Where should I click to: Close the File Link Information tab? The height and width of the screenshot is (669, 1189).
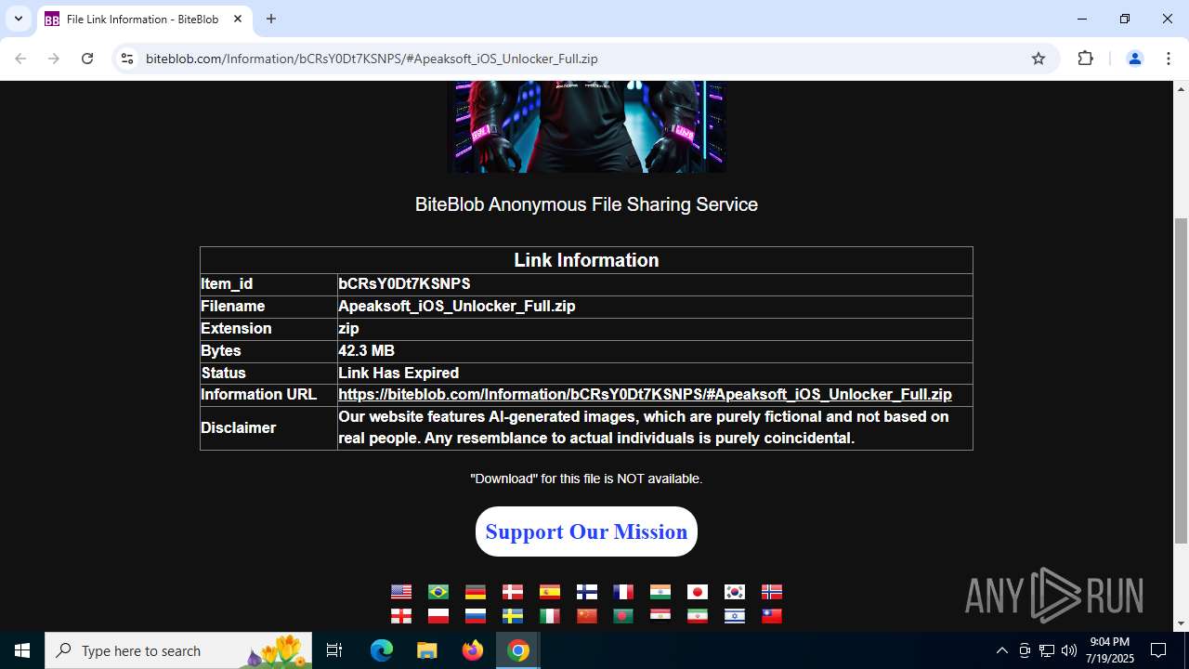click(238, 19)
